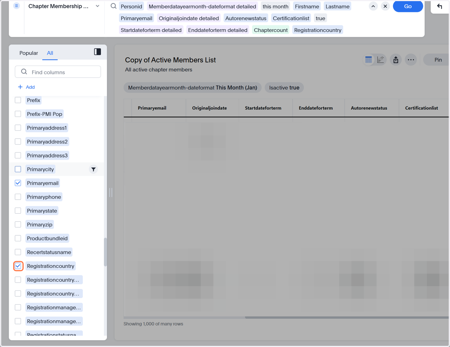Viewport: 450px width, 347px height.
Task: Click the 'All active chapter members' description
Action: (159, 70)
